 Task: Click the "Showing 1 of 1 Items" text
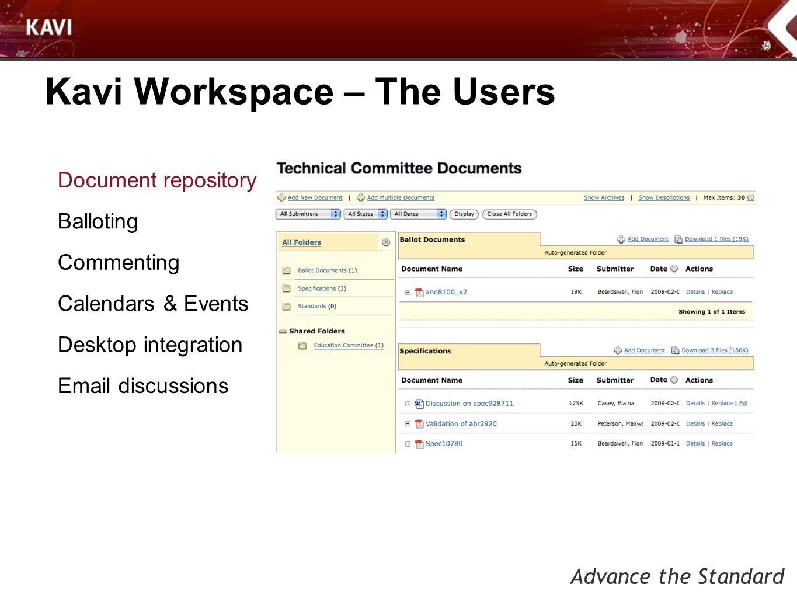[712, 312]
